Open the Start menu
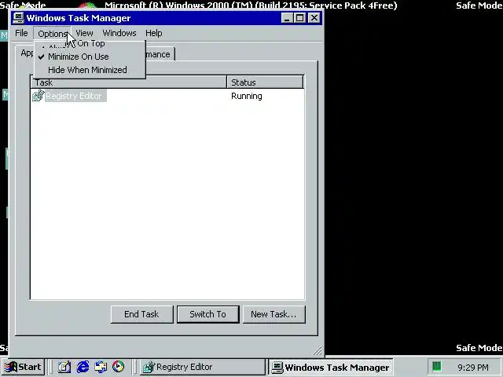Screen dimensions: 503x377 [23, 367]
